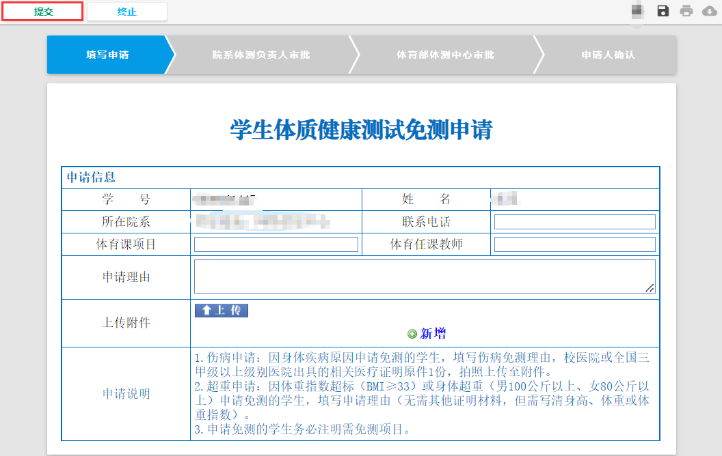Click the 上传 upload button

point(222,311)
